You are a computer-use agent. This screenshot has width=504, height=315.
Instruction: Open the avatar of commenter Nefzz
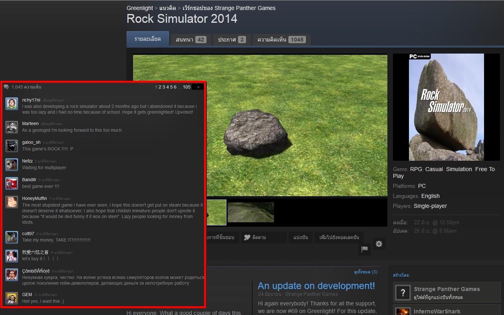coord(12,165)
